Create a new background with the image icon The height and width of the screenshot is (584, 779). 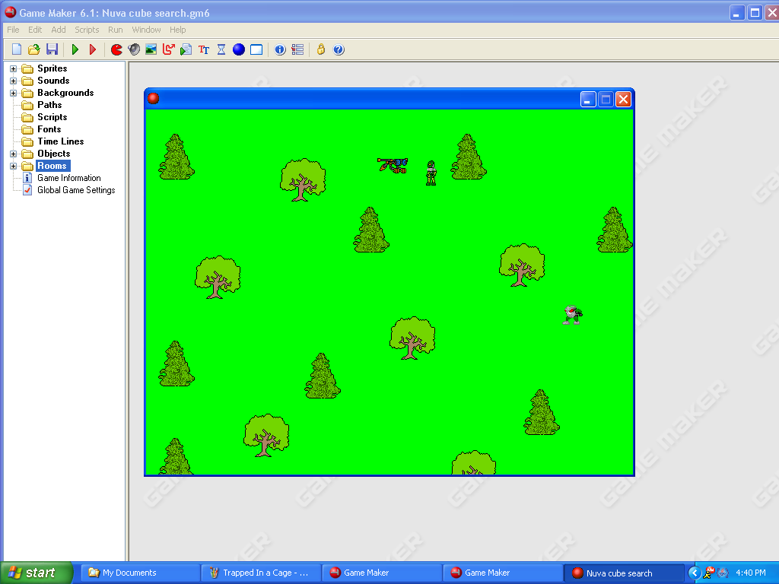click(x=151, y=49)
